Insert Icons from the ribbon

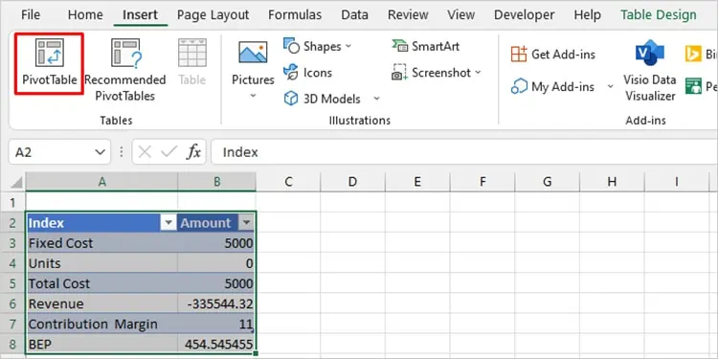pyautogui.click(x=307, y=73)
